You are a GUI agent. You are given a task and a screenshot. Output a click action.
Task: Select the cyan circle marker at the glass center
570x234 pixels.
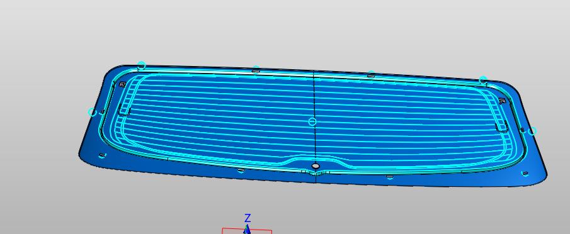click(312, 121)
